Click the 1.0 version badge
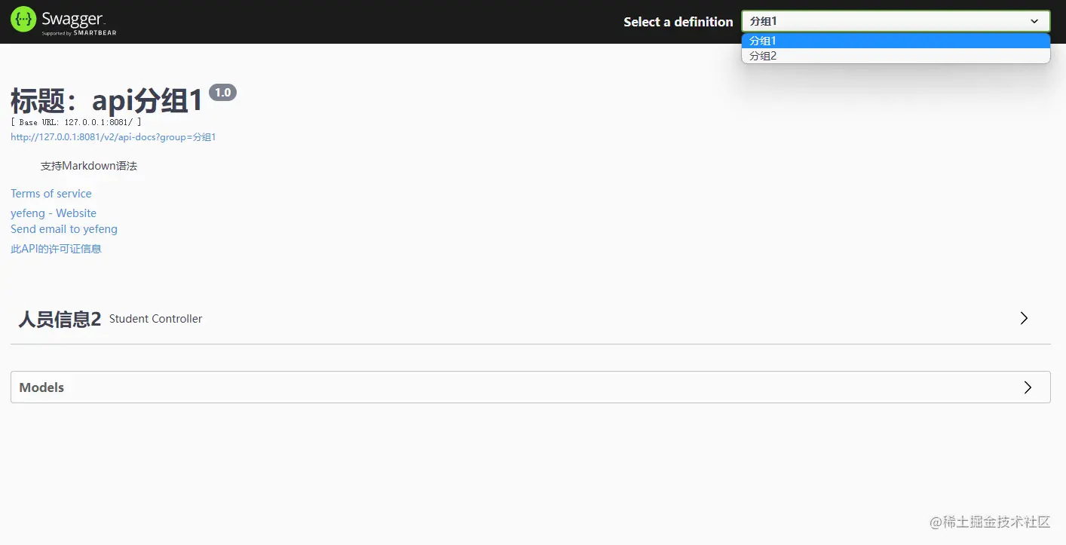 click(x=222, y=93)
